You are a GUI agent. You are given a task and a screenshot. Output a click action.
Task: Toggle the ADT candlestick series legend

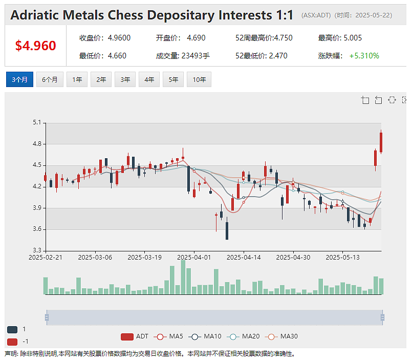pyautogui.click(x=134, y=336)
